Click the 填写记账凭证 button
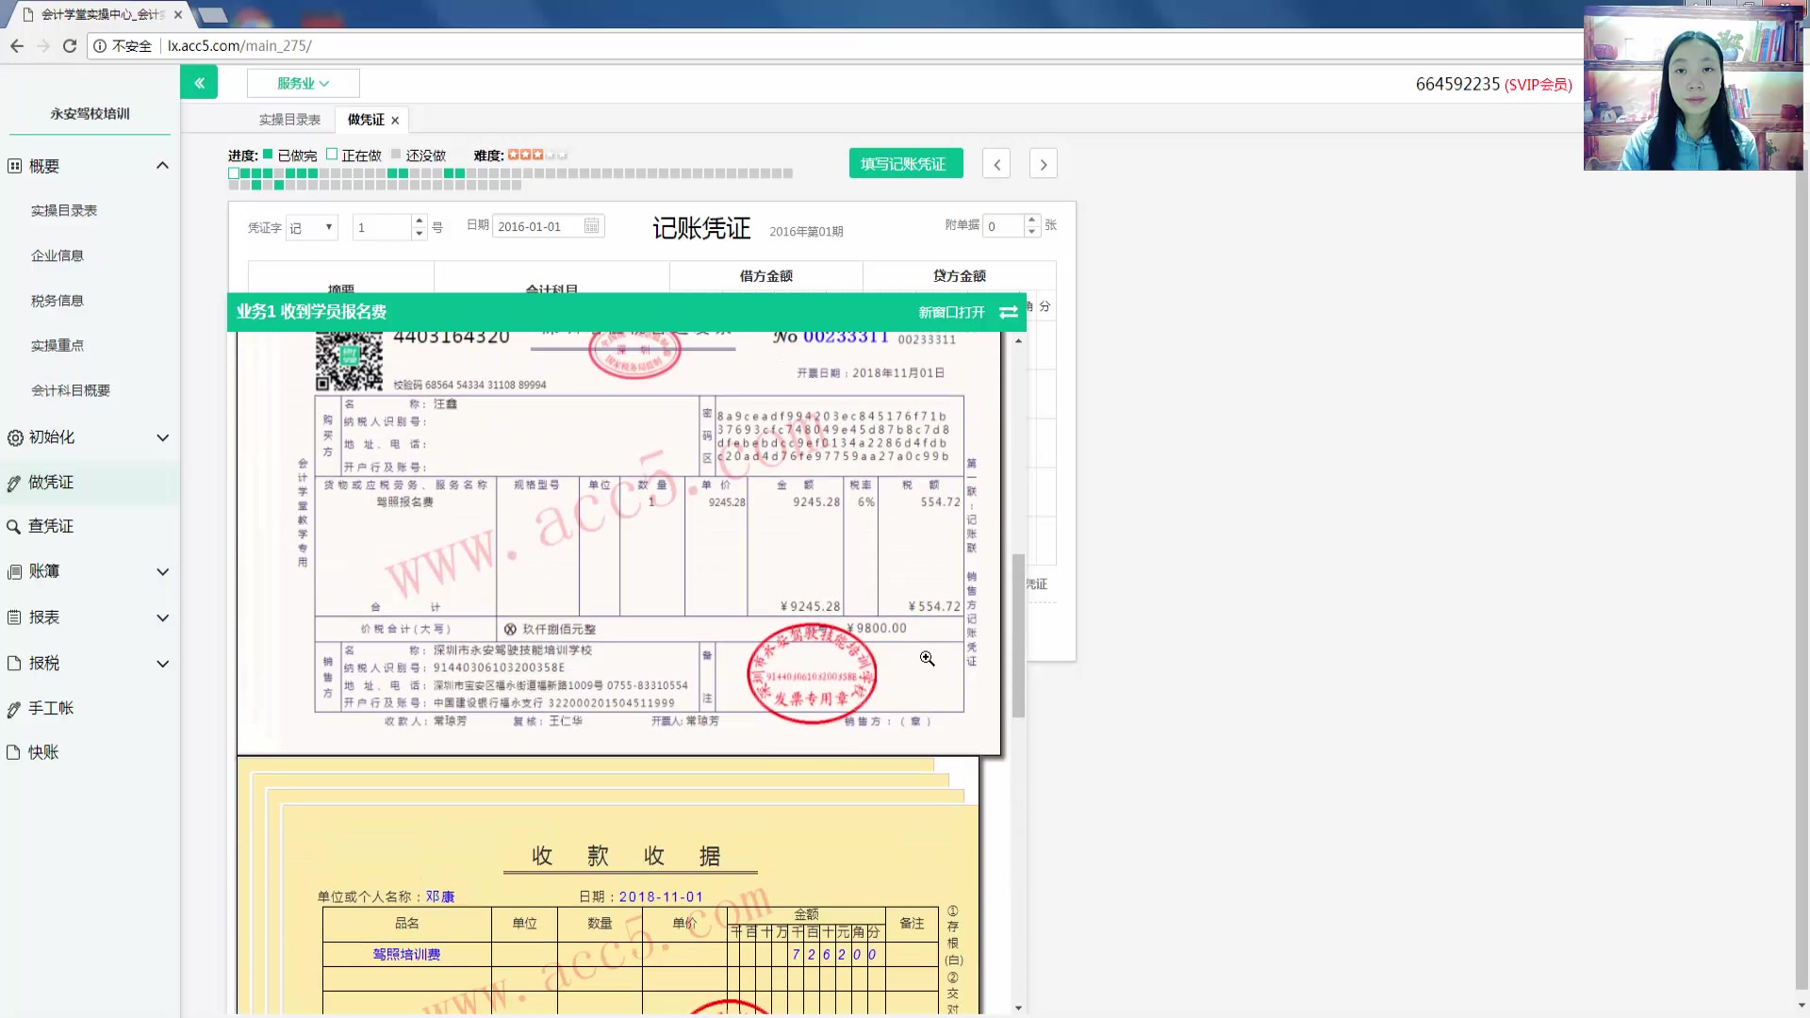1810x1018 pixels. pos(905,163)
